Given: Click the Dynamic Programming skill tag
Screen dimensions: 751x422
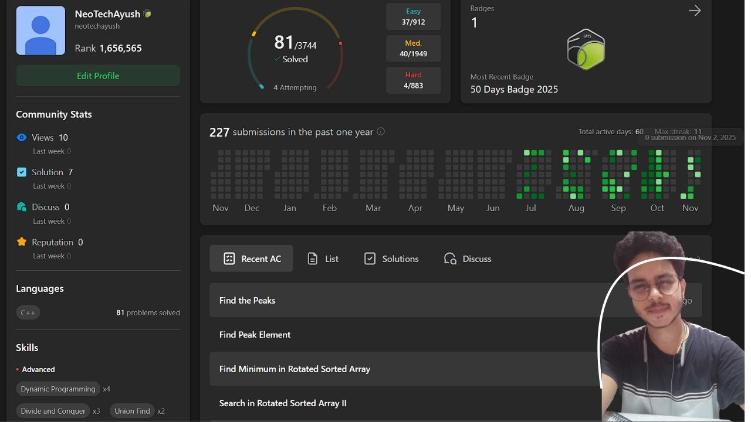Looking at the screenshot, I should pos(58,389).
